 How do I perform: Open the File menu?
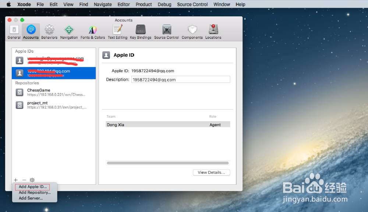[40, 4]
